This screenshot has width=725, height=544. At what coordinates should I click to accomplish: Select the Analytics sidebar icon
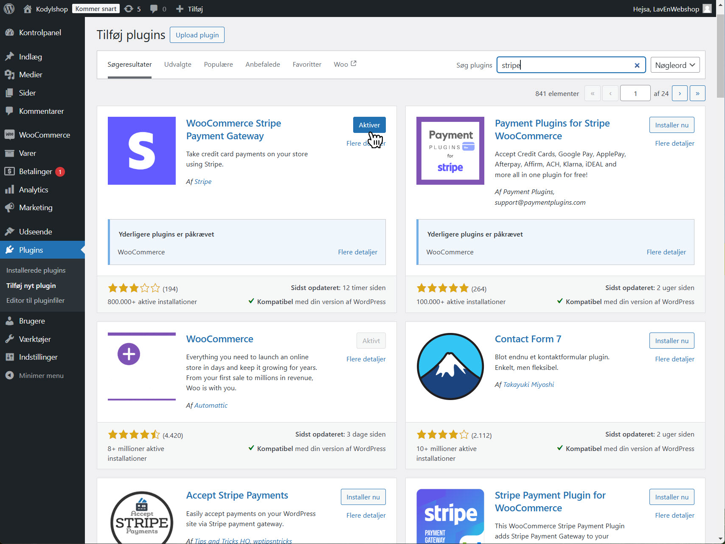pyautogui.click(x=9, y=189)
